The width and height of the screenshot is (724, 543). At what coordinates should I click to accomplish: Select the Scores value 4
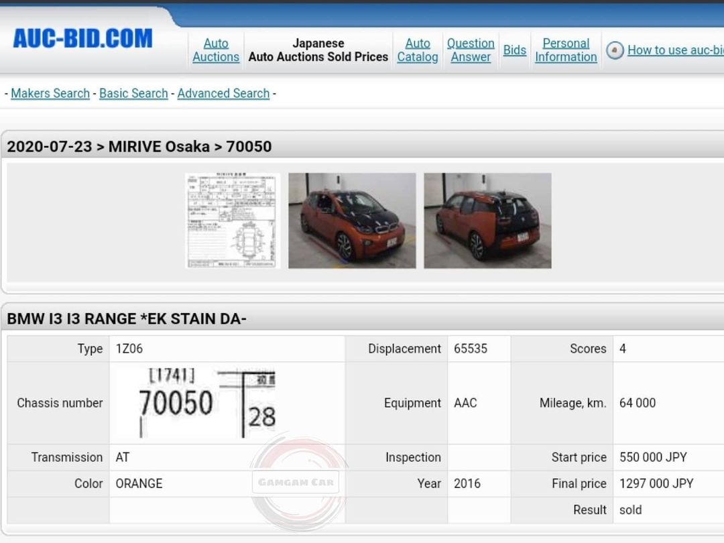[622, 349]
